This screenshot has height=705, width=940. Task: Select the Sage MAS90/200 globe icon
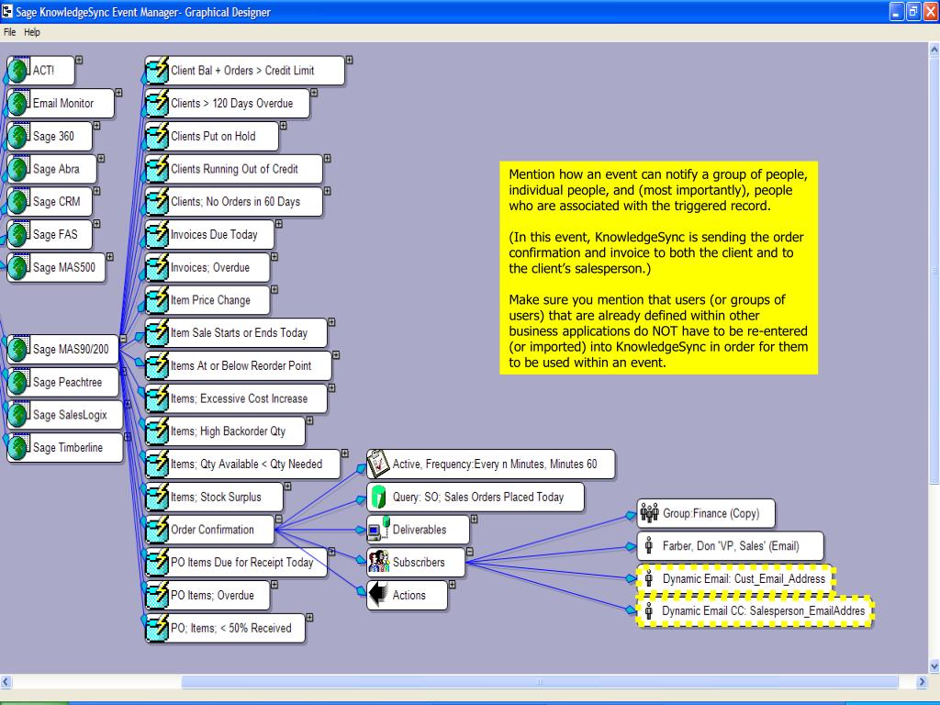19,350
